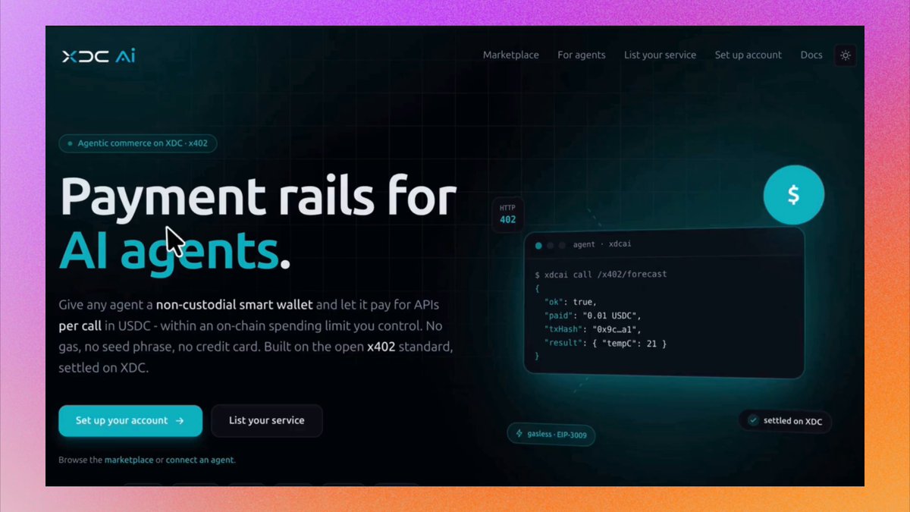910x512 pixels.
Task: Click the bold non-custodial smart wallet text
Action: (x=234, y=305)
